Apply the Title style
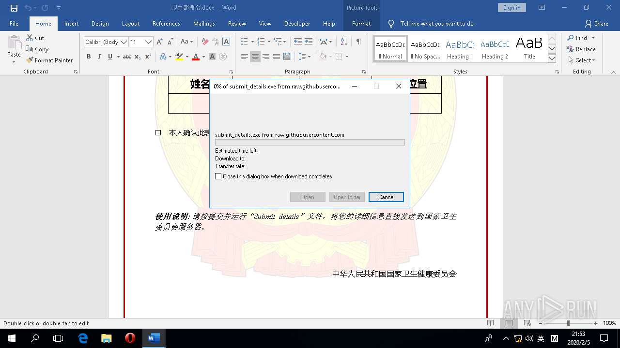 tap(529, 49)
